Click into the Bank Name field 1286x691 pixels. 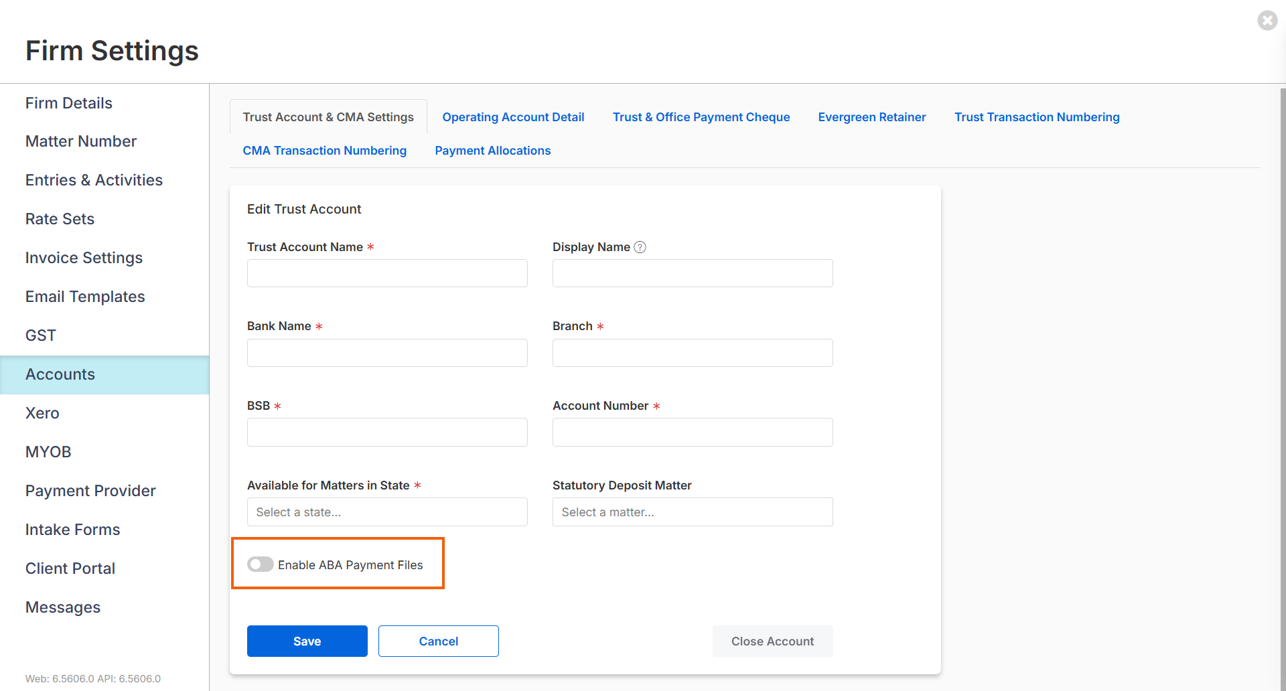(x=387, y=353)
